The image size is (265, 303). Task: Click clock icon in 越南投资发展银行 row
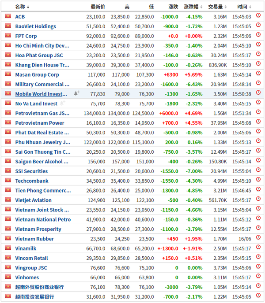coord(258,295)
